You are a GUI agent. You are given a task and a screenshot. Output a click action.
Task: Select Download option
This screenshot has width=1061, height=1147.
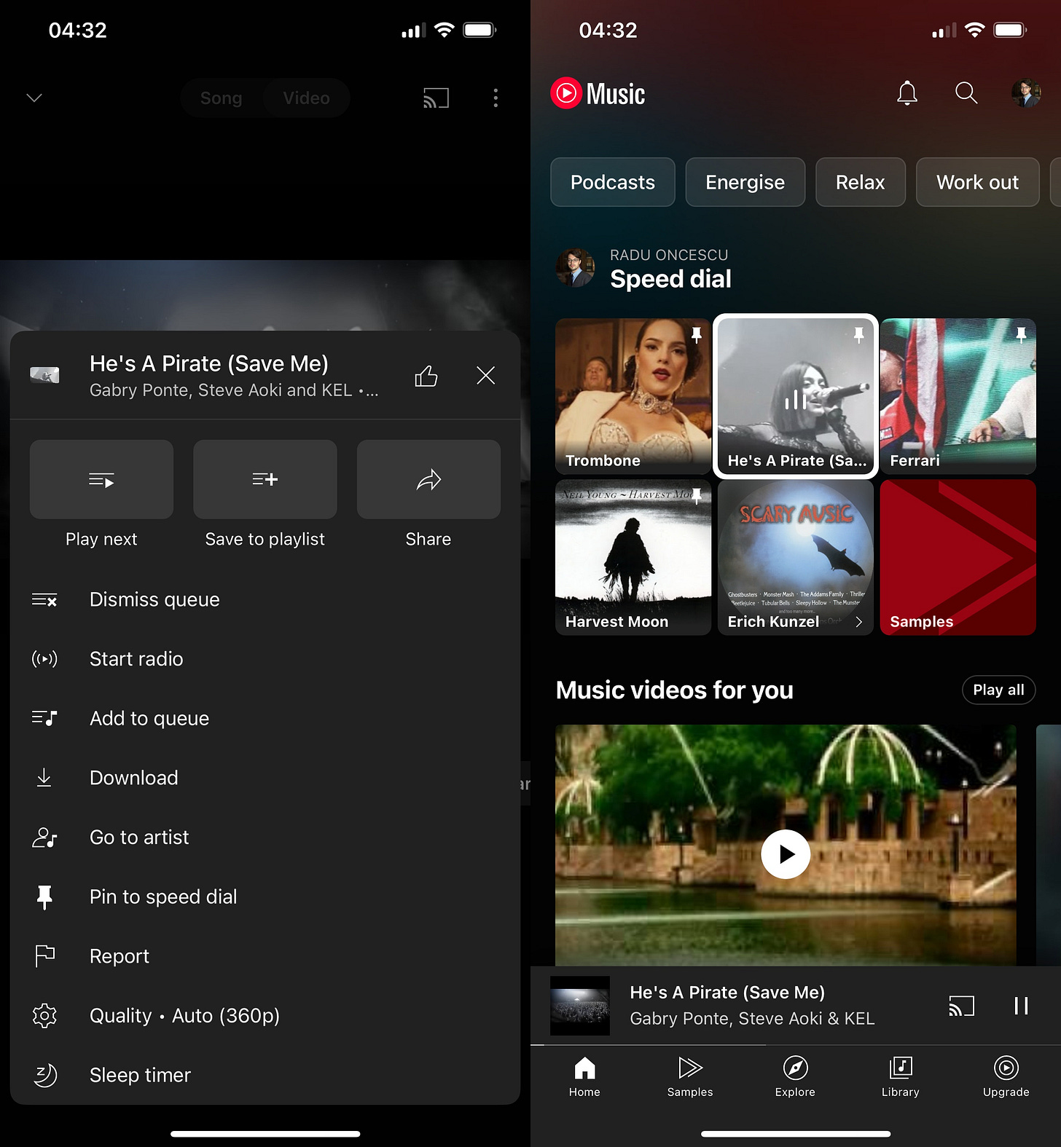(265, 778)
